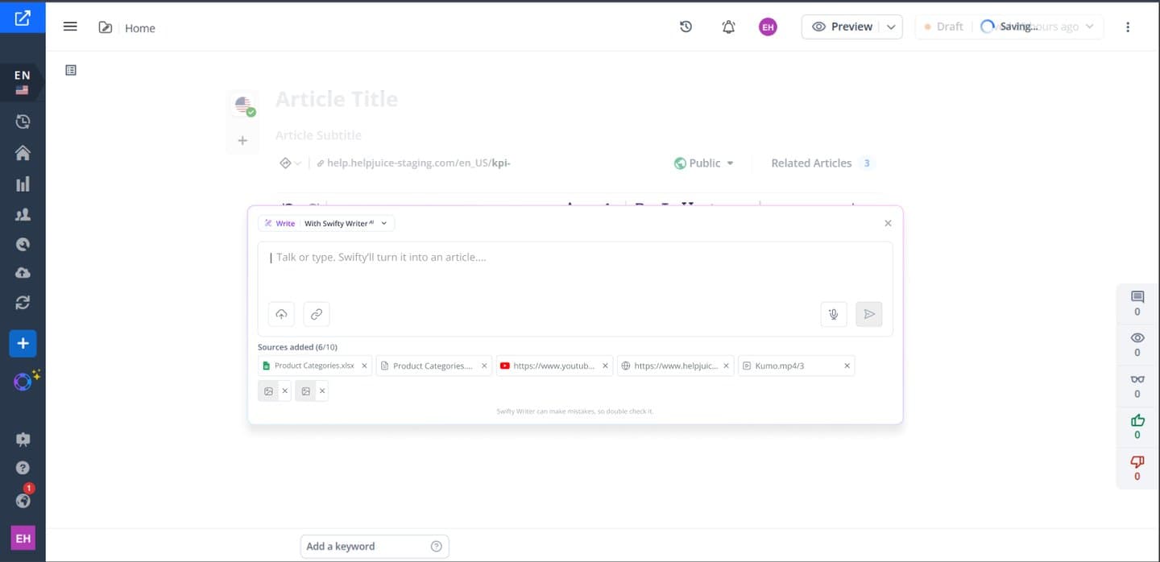Remove the second Product Categories source
Screen dimensions: 1160x562
click(484, 366)
